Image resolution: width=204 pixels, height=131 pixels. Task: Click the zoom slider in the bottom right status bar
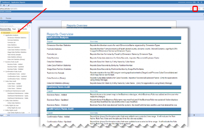[x=194, y=115]
